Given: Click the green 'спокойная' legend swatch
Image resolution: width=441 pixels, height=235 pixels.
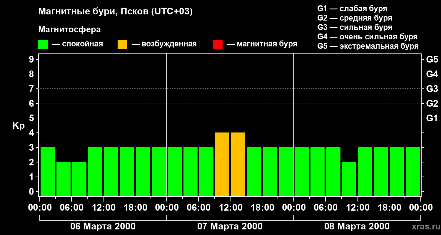Looking at the screenshot, I should pos(43,44).
